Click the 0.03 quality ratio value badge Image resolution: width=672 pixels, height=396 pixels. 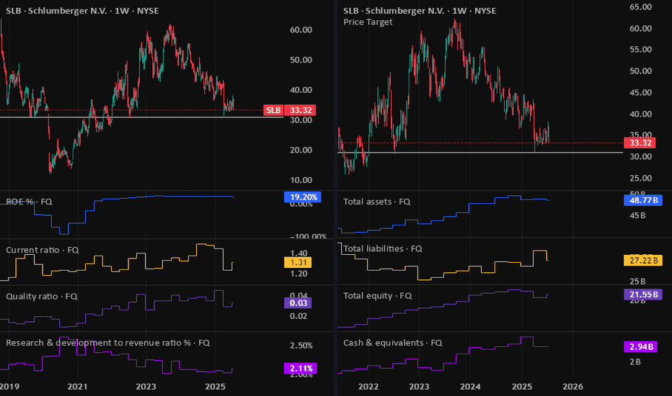point(298,303)
